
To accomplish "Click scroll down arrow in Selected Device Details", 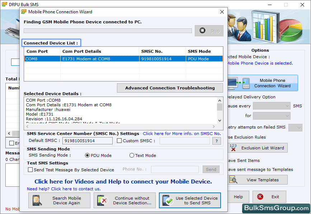I will tap(220, 121).
